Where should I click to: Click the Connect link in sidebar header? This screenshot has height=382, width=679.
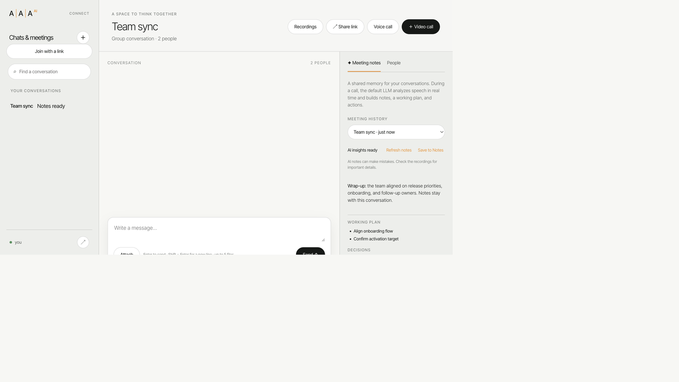(x=79, y=13)
